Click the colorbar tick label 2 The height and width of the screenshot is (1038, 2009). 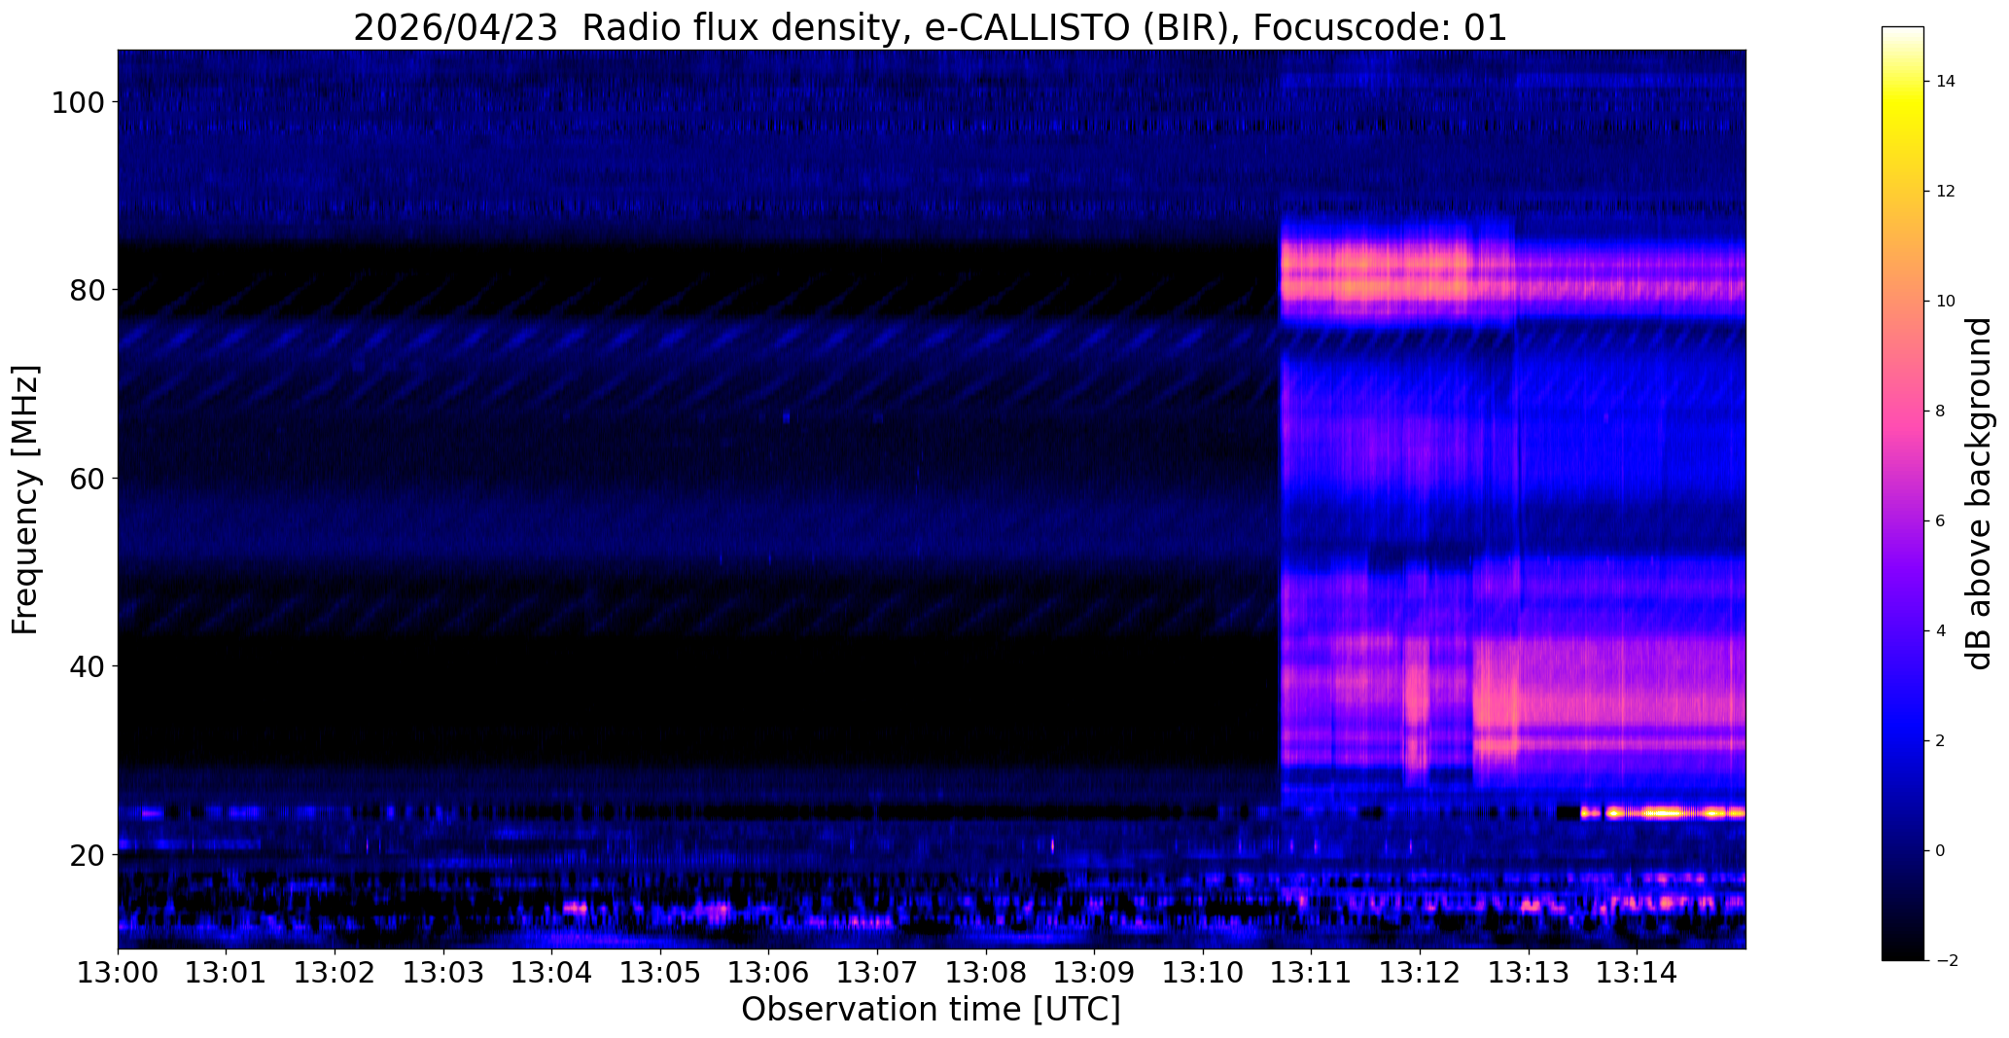[x=1941, y=741]
